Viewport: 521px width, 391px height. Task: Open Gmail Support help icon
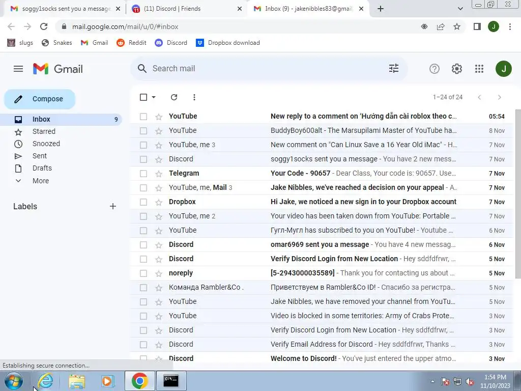(435, 69)
